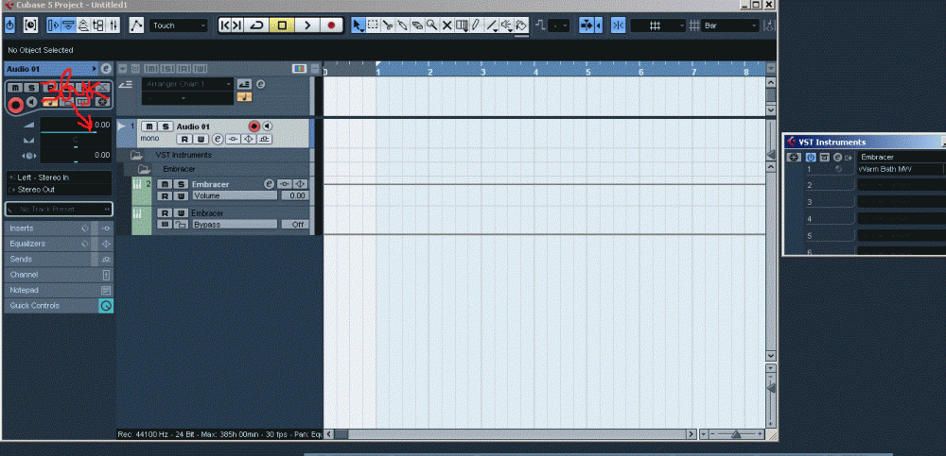Select the Zoom magnifier tool
The width and height of the screenshot is (946, 456).
point(431,25)
